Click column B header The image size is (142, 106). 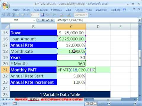coord(33,26)
